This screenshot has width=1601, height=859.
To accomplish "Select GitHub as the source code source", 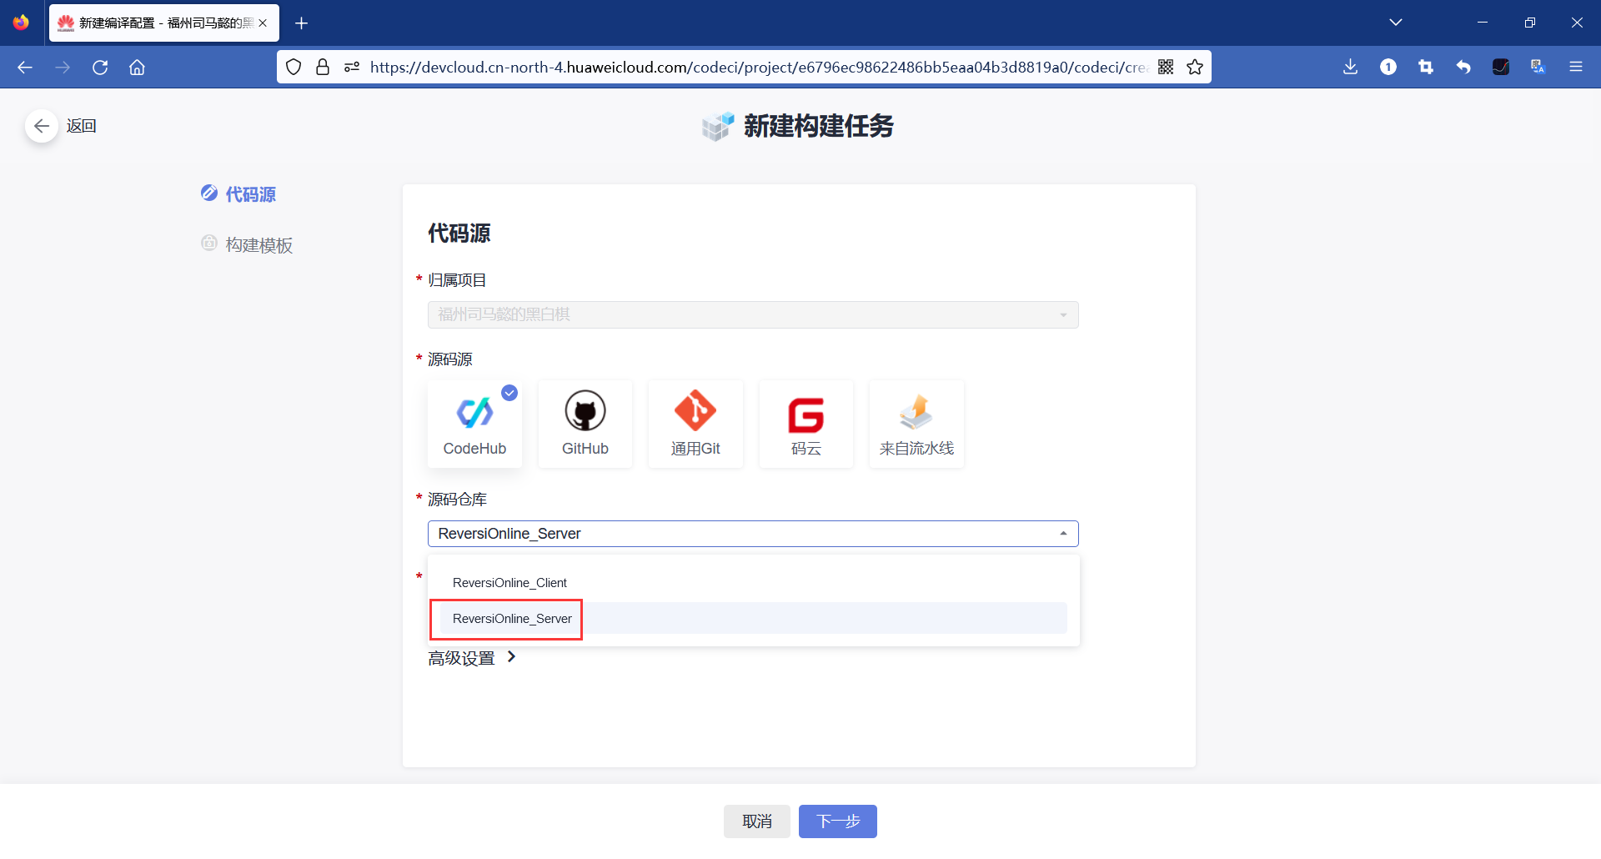I will [585, 423].
